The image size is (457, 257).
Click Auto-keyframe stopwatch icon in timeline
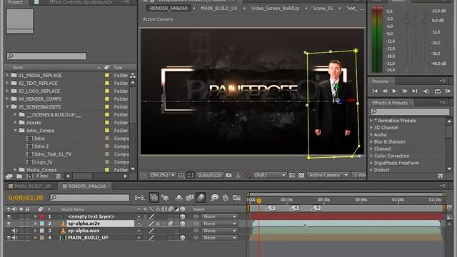226,198
